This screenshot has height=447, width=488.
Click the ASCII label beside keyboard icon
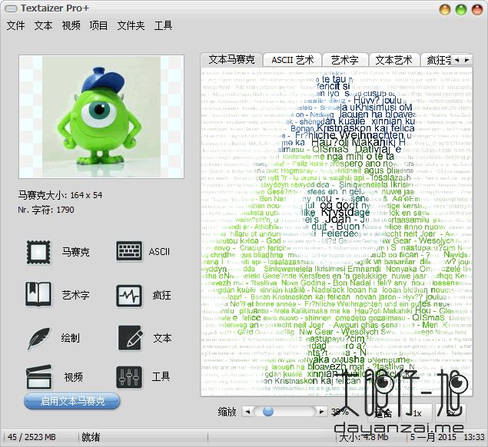click(x=159, y=251)
